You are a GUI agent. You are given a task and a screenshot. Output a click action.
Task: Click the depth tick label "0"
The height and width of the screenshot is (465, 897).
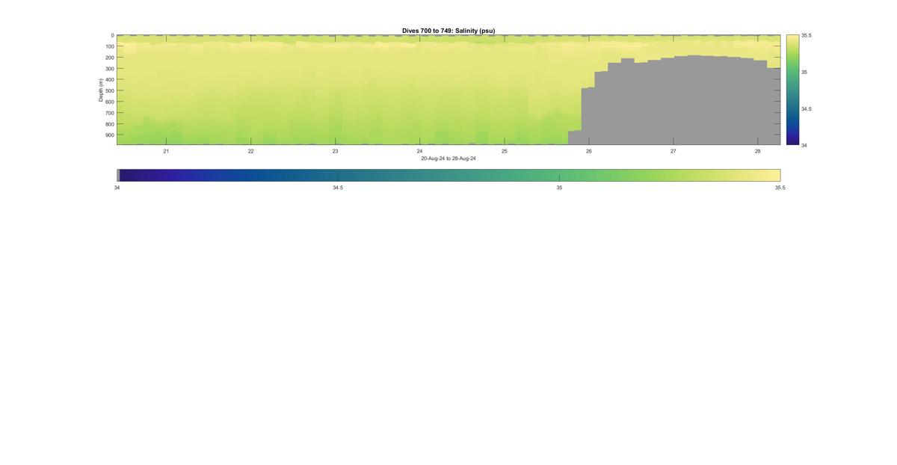(x=112, y=35)
